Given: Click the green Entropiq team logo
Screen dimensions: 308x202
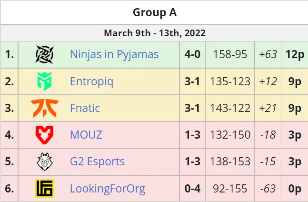Looking at the screenshot, I should point(45,81).
